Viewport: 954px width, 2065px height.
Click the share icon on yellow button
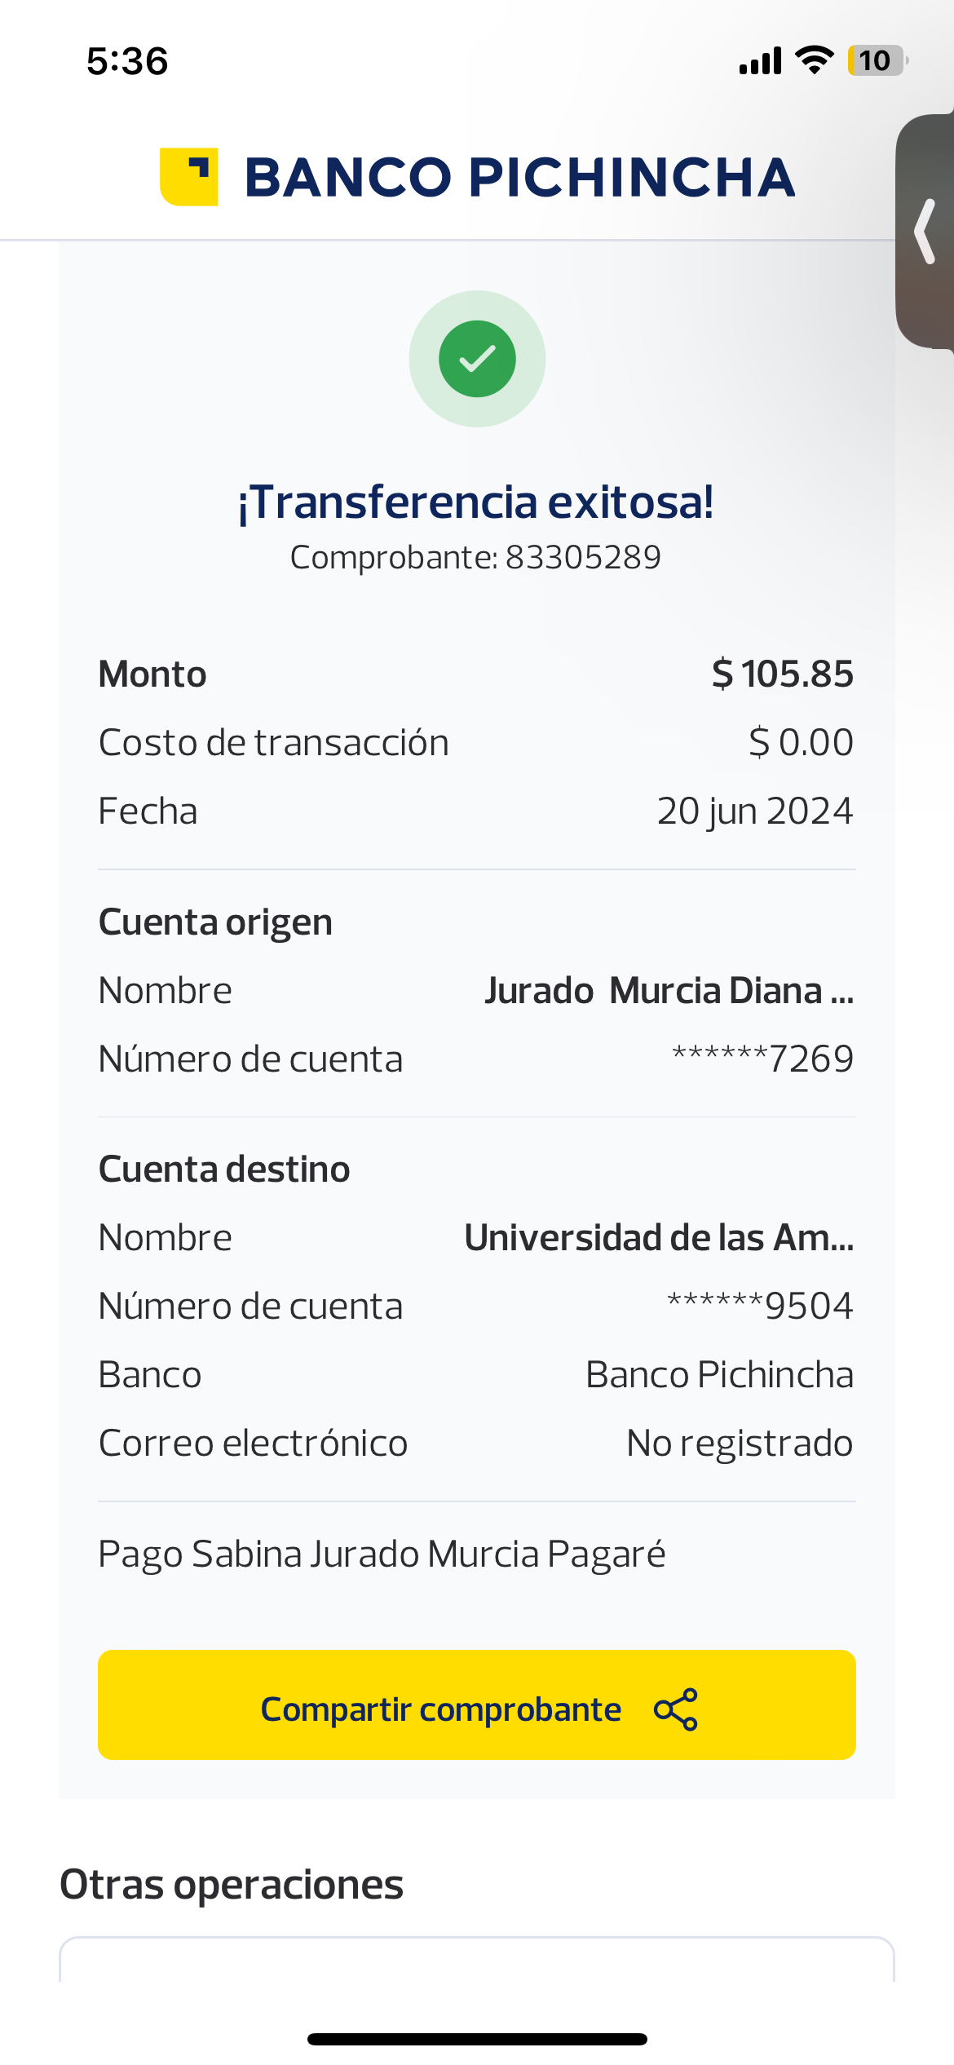pyautogui.click(x=676, y=1709)
